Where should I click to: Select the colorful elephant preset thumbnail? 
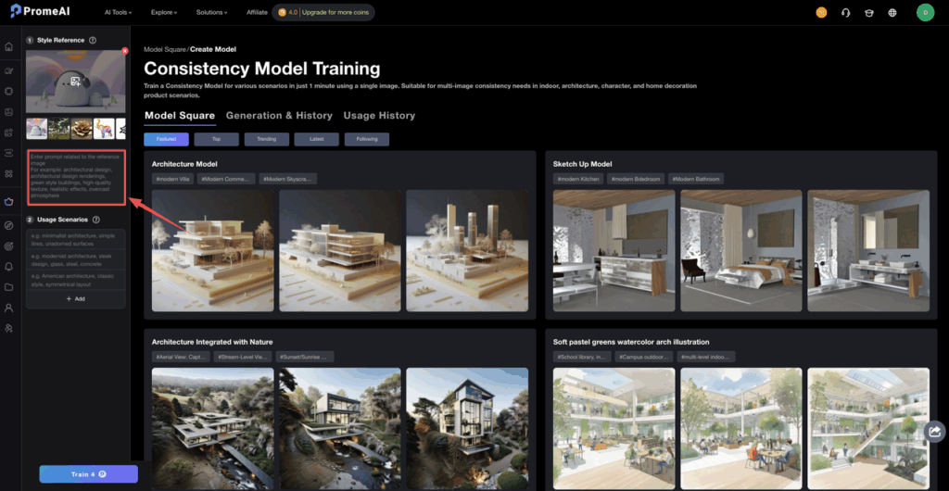[x=104, y=128]
